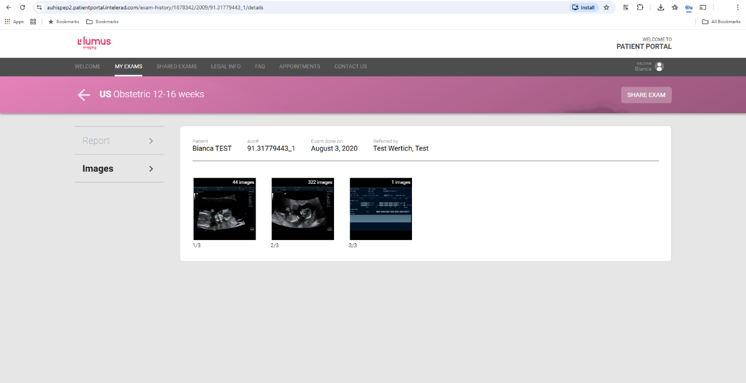This screenshot has height=383, width=746.
Task: Open the Extensions puzzle icon
Action: point(640,7)
